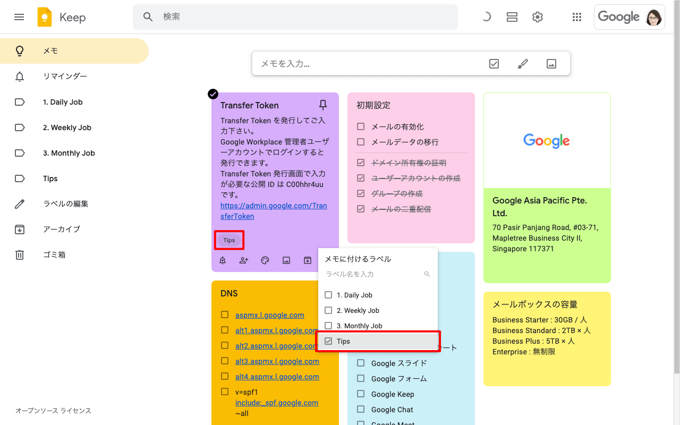This screenshot has height=425, width=680.
Task: Open include:_spf.google.com link
Action: (277, 403)
